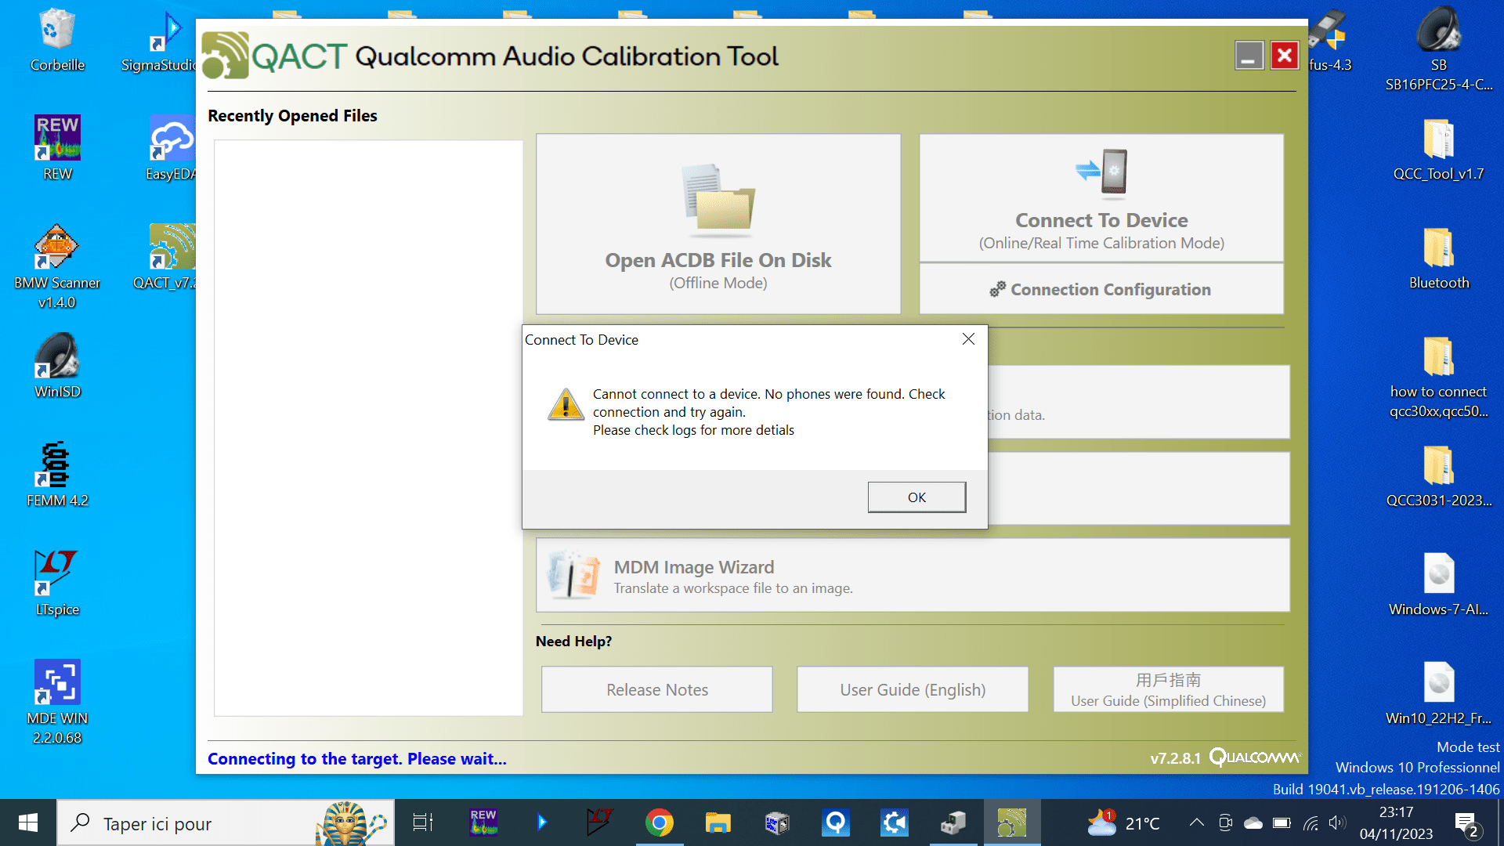Open the notification center
This screenshot has width=1504, height=846.
pyautogui.click(x=1466, y=822)
